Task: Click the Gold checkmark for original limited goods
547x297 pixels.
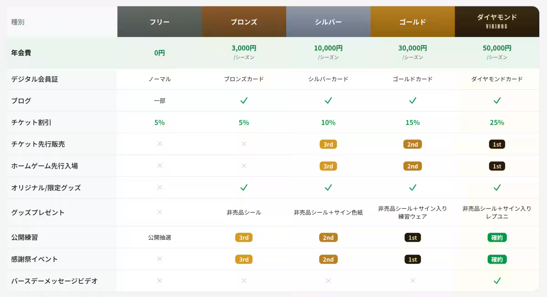Action: pyautogui.click(x=413, y=187)
